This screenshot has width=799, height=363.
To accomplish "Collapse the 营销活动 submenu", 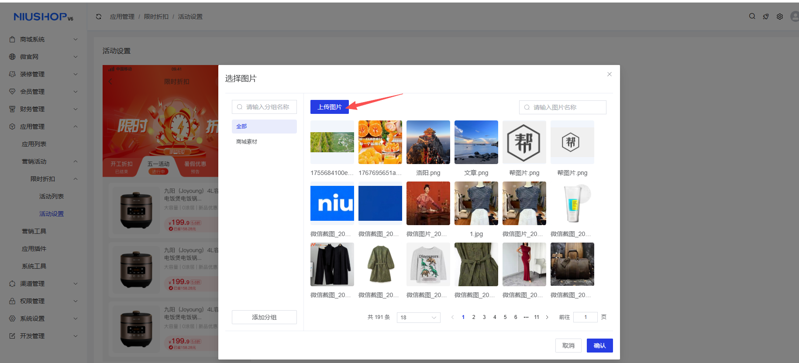I will (x=75, y=161).
